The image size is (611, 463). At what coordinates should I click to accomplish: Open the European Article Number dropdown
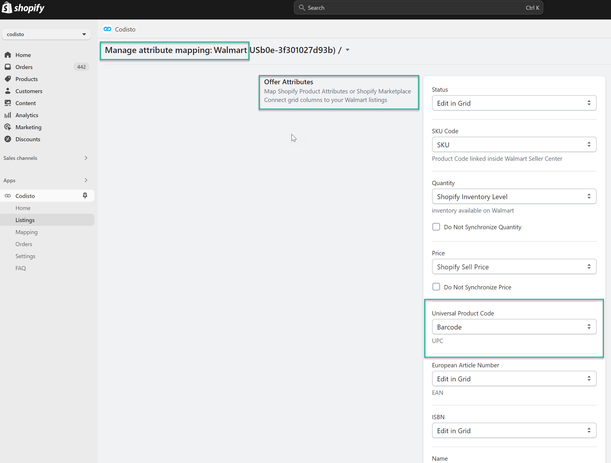click(514, 378)
